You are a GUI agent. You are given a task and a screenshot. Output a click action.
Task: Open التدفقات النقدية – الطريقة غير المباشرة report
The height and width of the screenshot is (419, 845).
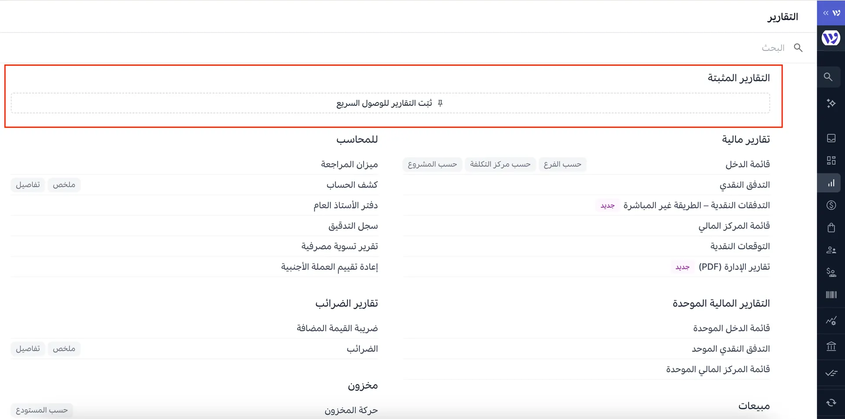(697, 205)
